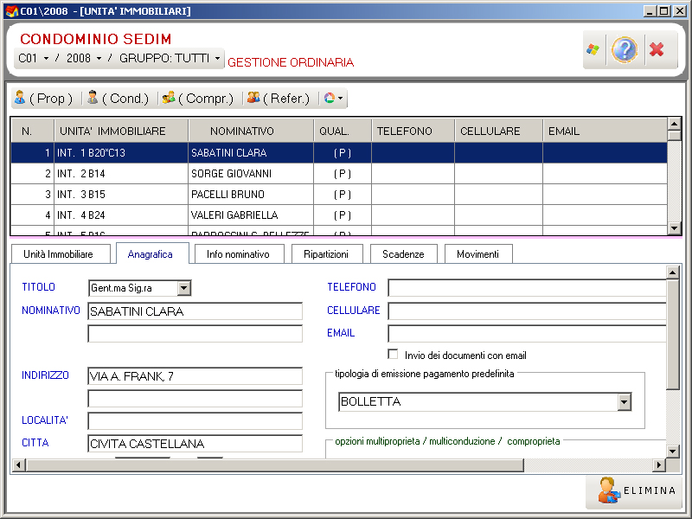Enable Invio dei documenti con email
This screenshot has height=519, width=692.
click(393, 355)
